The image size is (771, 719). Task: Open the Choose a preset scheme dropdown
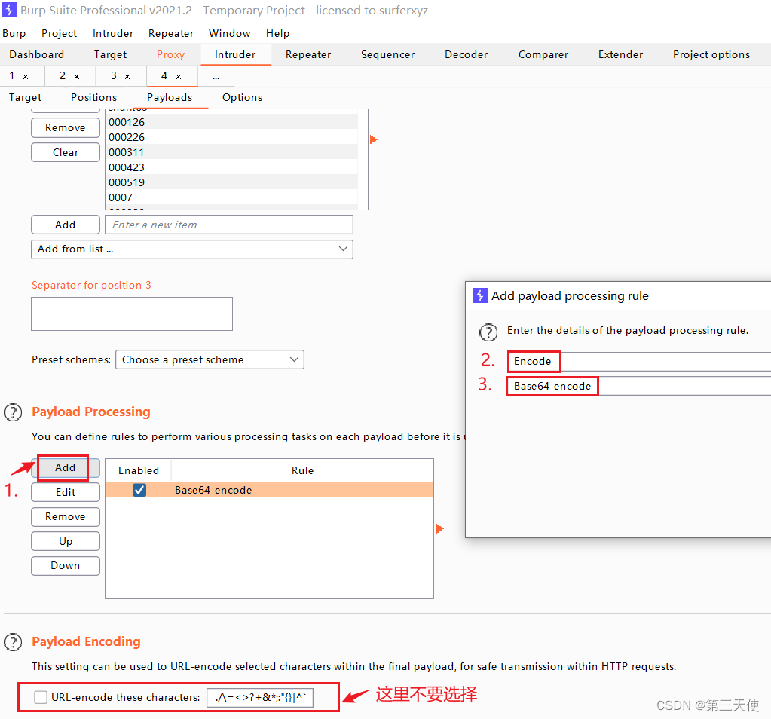(x=210, y=359)
